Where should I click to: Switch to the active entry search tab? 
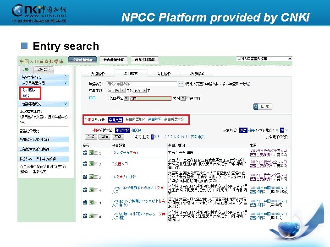(131, 73)
